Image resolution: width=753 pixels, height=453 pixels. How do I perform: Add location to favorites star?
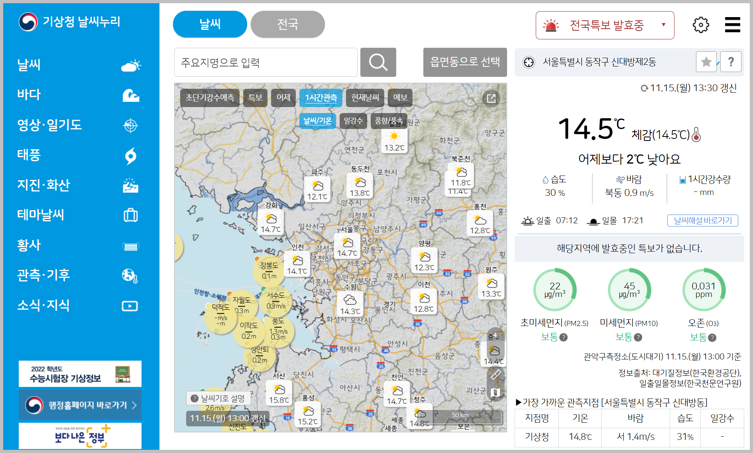point(706,62)
